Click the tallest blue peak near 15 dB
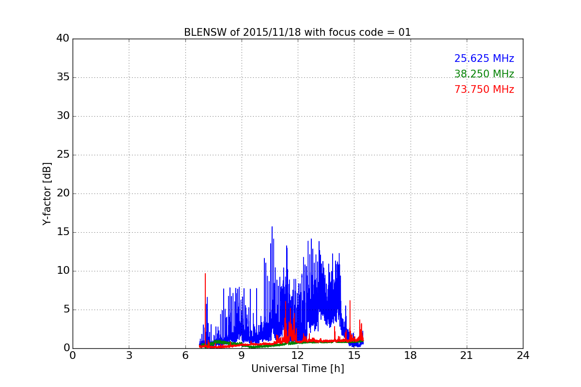Screen dimensions: 581x387 coord(272,227)
